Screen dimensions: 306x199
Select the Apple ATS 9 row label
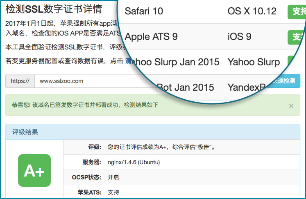tap(151, 36)
